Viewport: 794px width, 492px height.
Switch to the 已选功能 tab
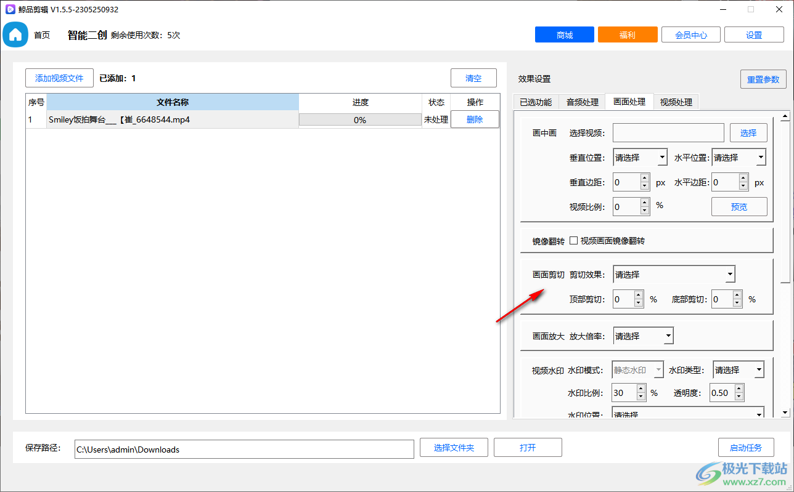click(536, 102)
